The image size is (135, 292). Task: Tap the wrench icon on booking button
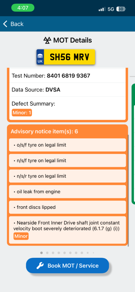40,265
